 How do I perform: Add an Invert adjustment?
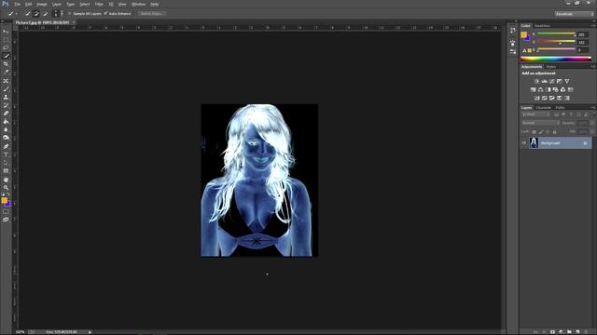tap(537, 98)
